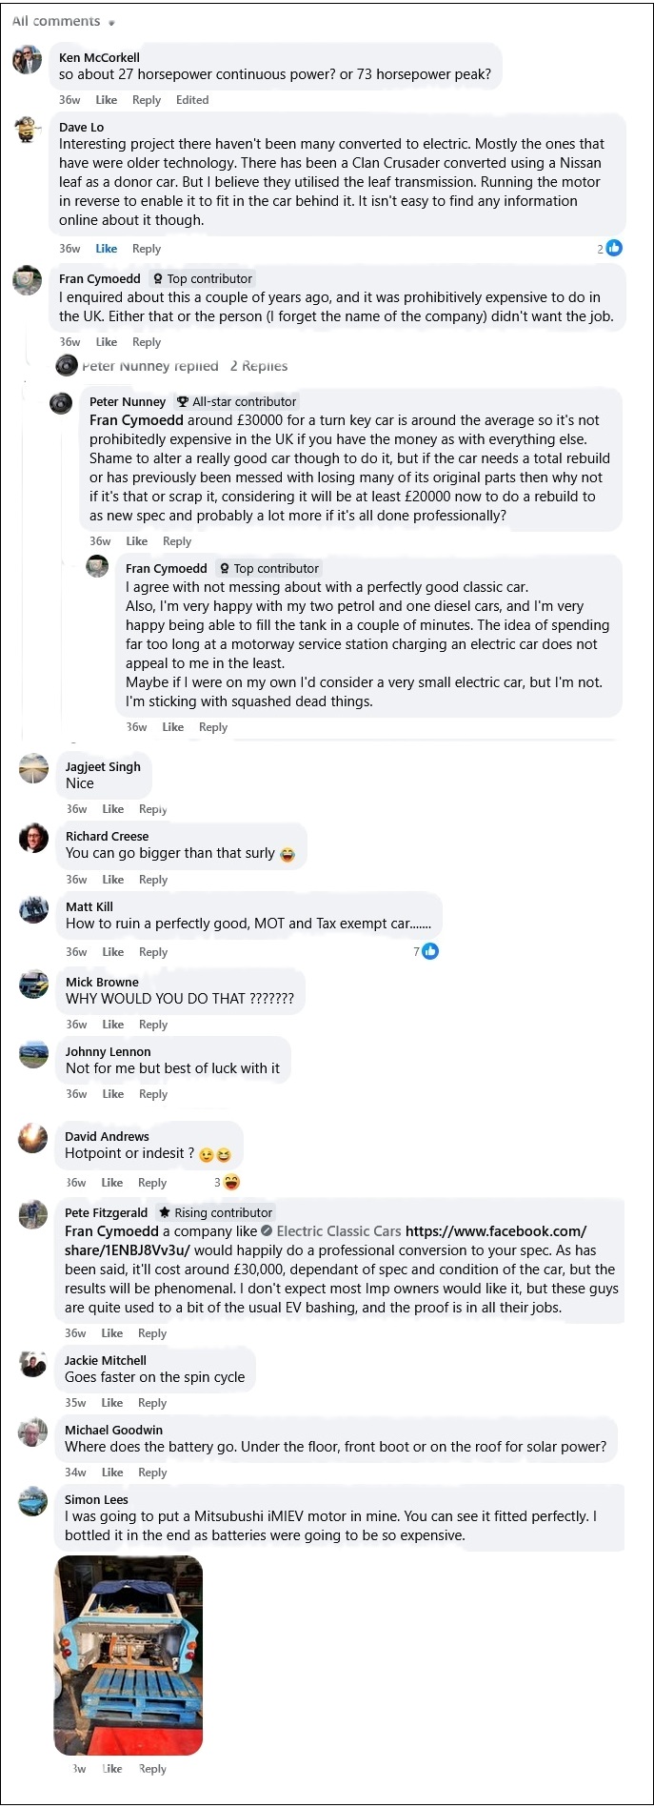
Task: Unlike Dave Lo's comment
Action: click(106, 248)
